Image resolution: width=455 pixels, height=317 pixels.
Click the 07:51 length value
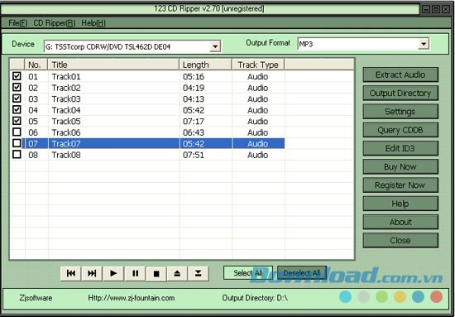(194, 155)
